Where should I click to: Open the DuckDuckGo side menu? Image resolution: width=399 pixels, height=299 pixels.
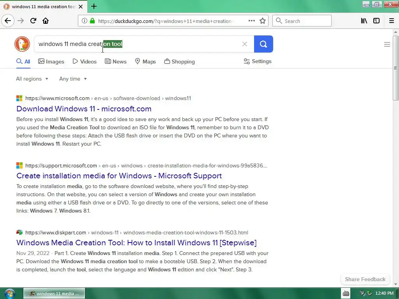pos(387,44)
